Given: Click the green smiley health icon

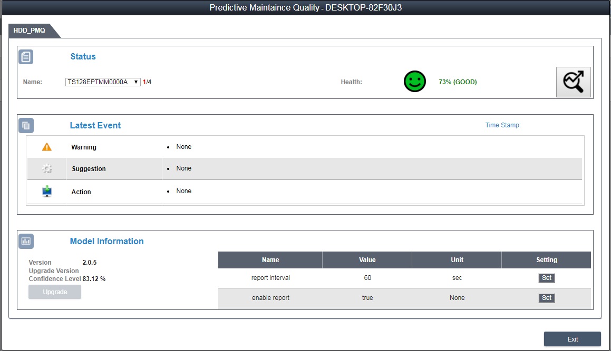Looking at the screenshot, I should point(414,82).
